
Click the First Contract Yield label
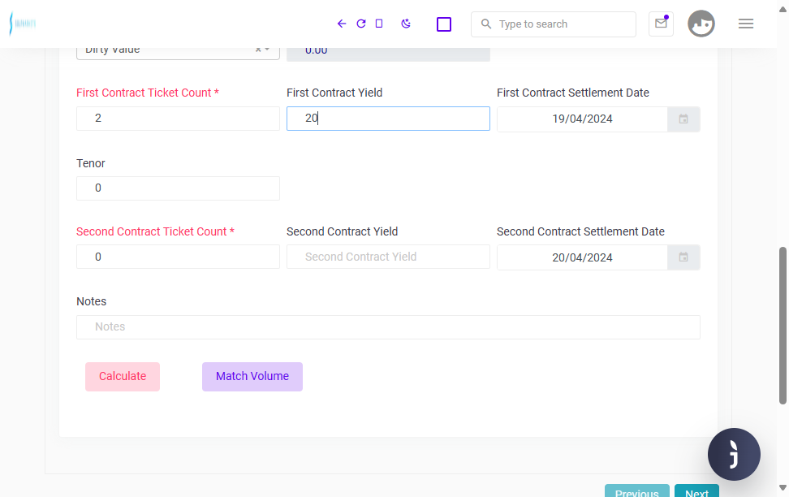334,93
